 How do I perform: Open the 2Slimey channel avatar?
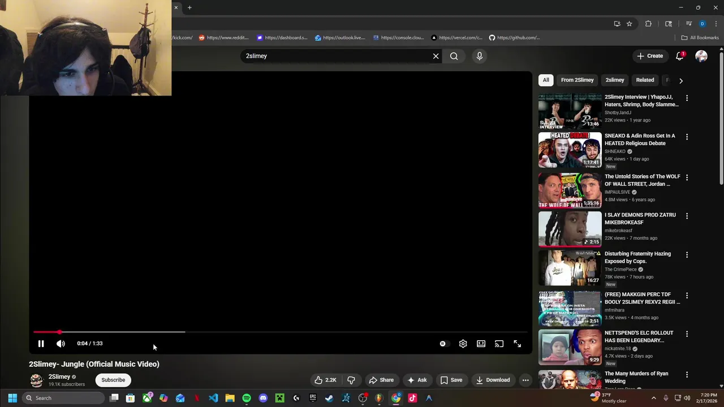[37, 380]
